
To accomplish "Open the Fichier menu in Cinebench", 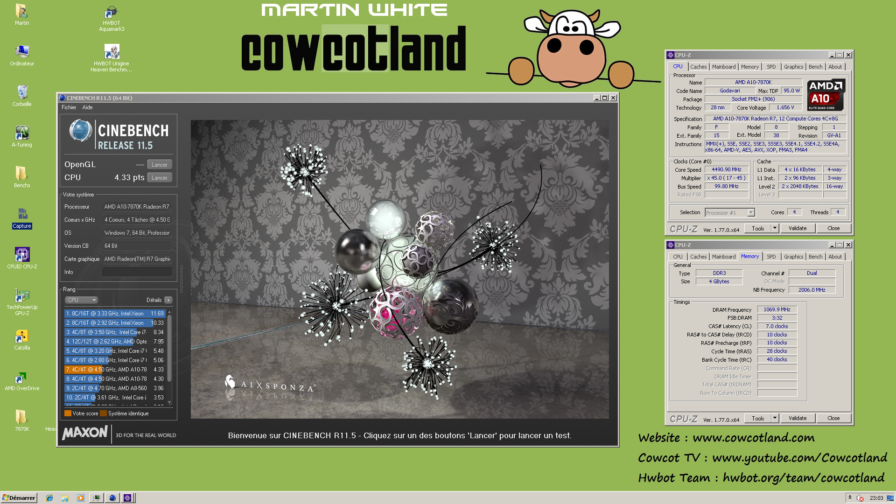I will pyautogui.click(x=69, y=107).
